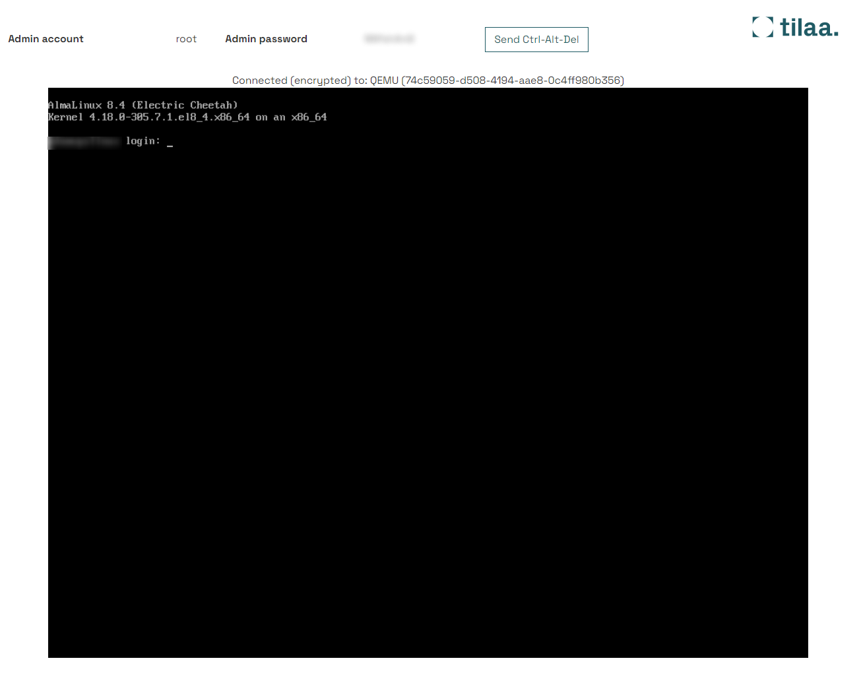Screen dimensions: 861x675
Task: Reveal the blurred admin password value
Action: coord(389,39)
